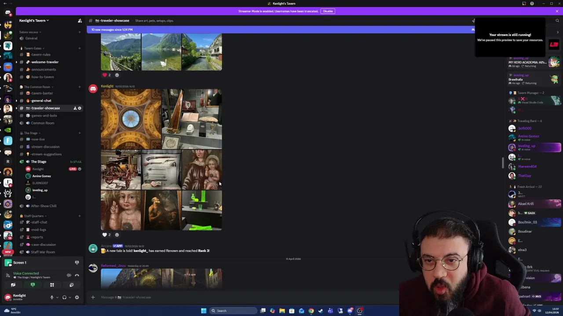Open the games-and-bots channel
563x316 pixels.
click(x=50, y=115)
